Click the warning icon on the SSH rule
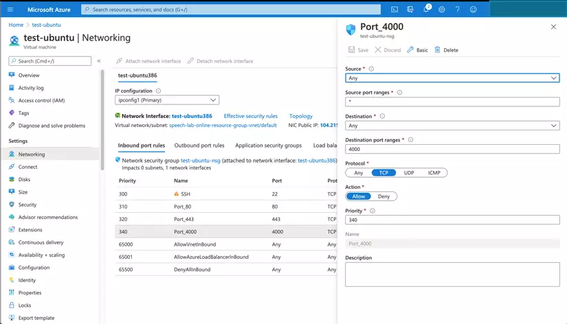 pyautogui.click(x=177, y=194)
